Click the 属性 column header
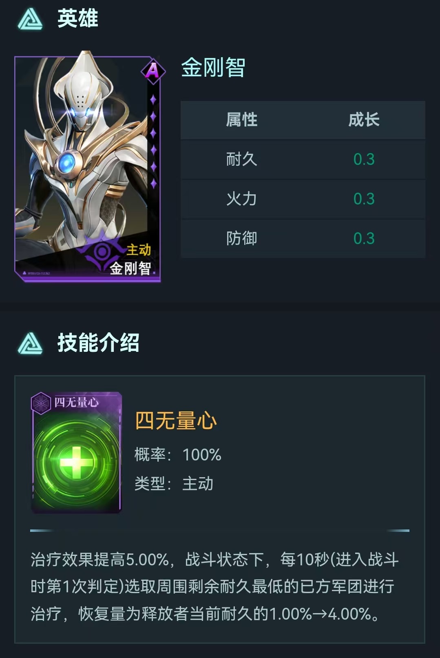Viewport: 440px width, 658px height. [x=242, y=120]
